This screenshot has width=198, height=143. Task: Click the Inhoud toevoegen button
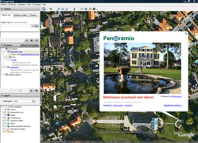click(x=30, y=45)
